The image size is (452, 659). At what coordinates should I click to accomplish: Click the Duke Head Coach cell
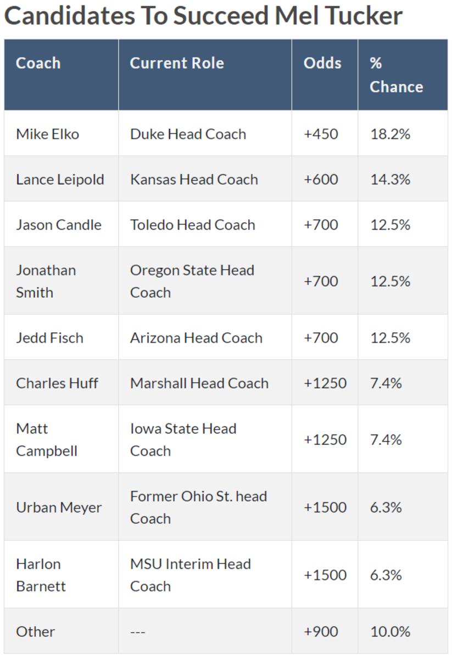[188, 134]
